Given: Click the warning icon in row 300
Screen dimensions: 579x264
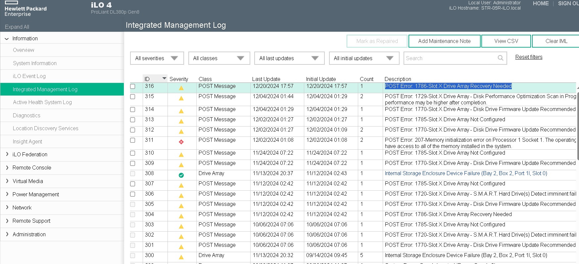Looking at the screenshot, I should pos(181,257).
